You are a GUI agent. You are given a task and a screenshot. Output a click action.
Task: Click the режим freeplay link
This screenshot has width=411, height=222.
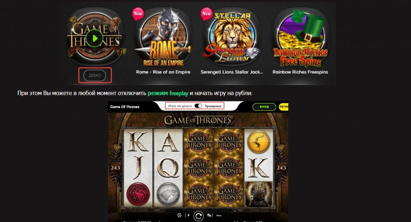[x=168, y=93]
